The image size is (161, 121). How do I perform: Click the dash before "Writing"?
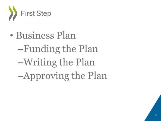click(x=21, y=63)
